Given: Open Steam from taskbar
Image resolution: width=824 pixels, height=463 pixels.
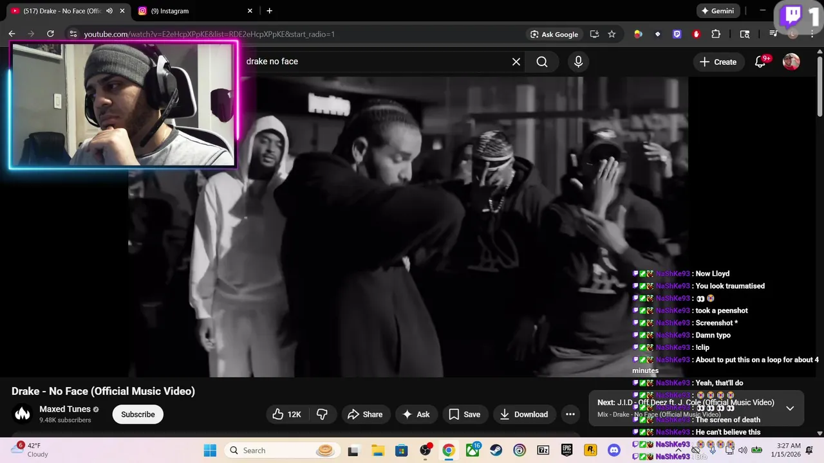Looking at the screenshot, I should coord(496,450).
